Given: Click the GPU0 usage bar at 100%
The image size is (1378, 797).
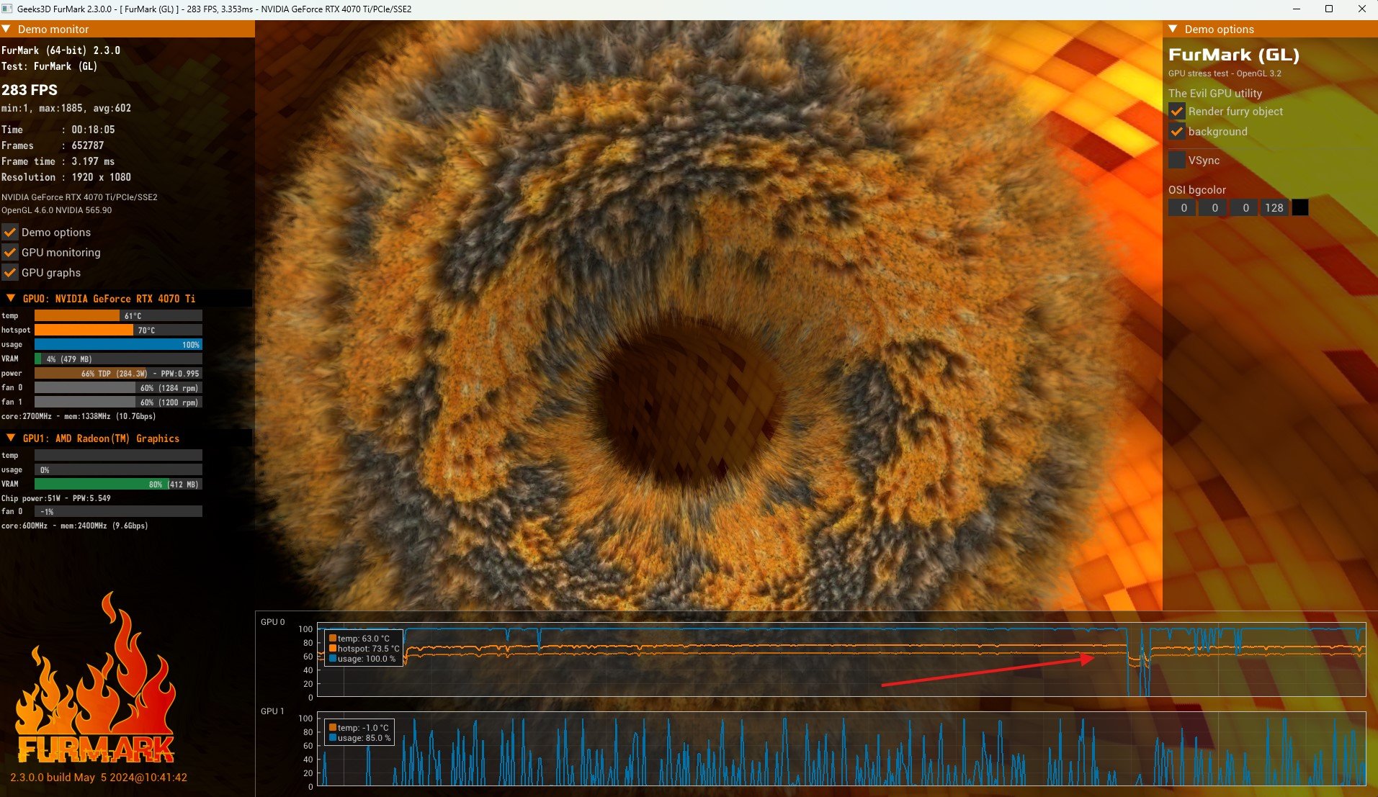Looking at the screenshot, I should [118, 345].
